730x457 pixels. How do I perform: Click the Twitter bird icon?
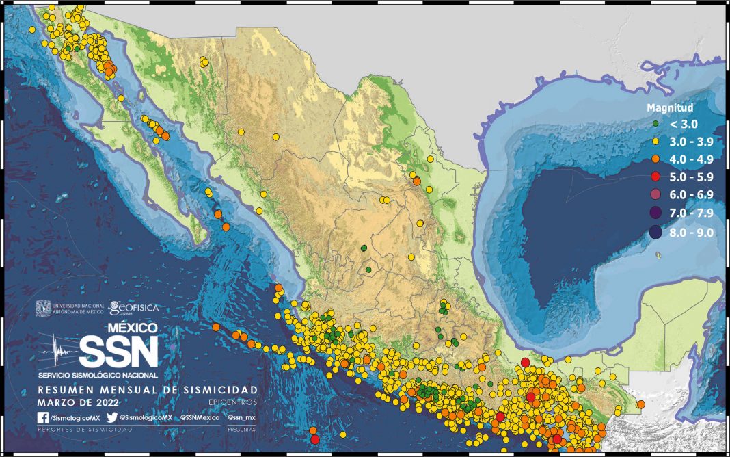111,418
